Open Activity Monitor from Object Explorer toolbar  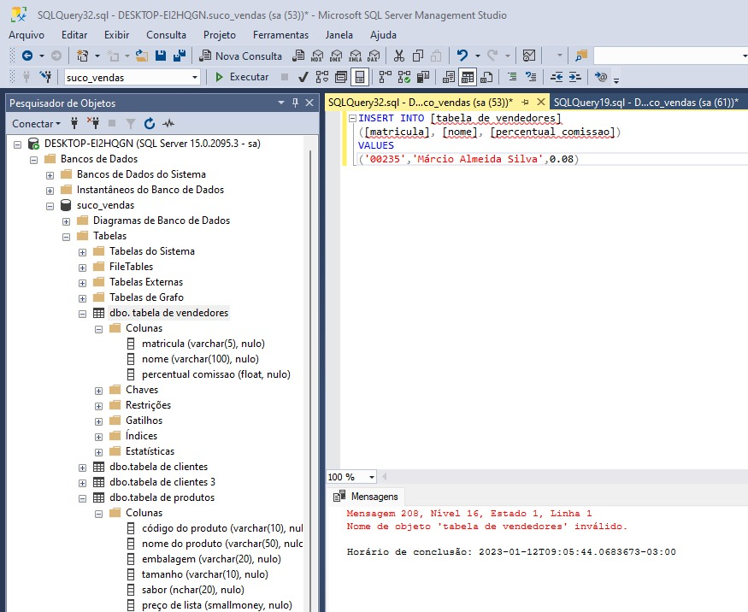tap(168, 124)
